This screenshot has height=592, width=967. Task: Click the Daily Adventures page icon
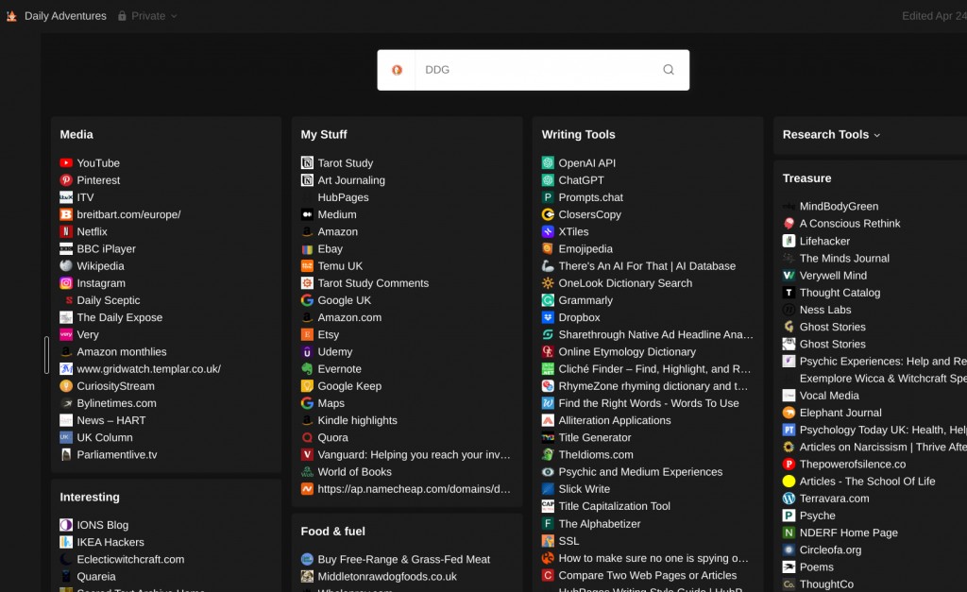[x=11, y=16]
